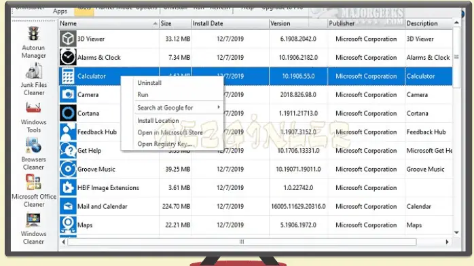This screenshot has width=474, height=266.
Task: Click version 10.1906.2182.0
Action: (298, 58)
